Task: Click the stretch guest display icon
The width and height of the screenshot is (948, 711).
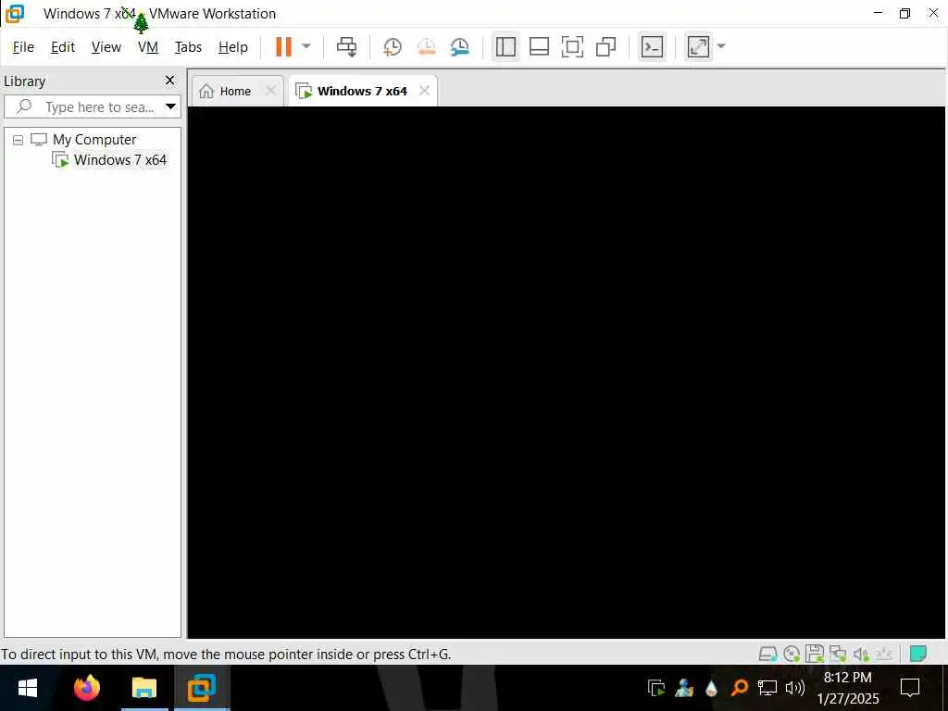Action: (698, 46)
